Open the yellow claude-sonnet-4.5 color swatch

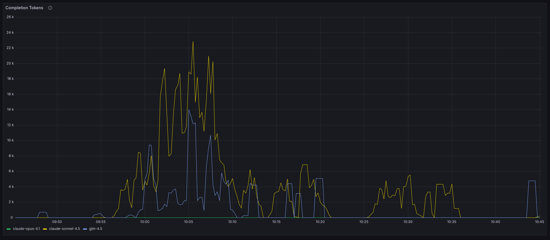[x=45, y=229]
